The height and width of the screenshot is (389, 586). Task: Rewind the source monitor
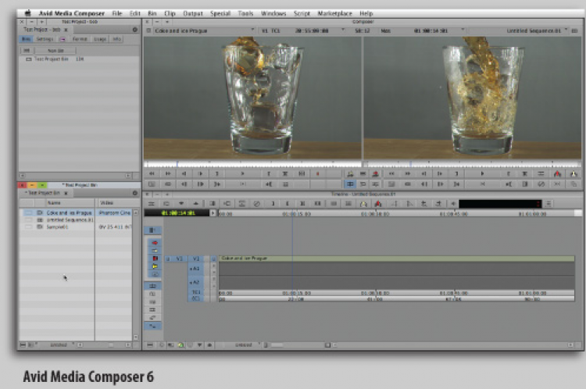pyautogui.click(x=152, y=173)
